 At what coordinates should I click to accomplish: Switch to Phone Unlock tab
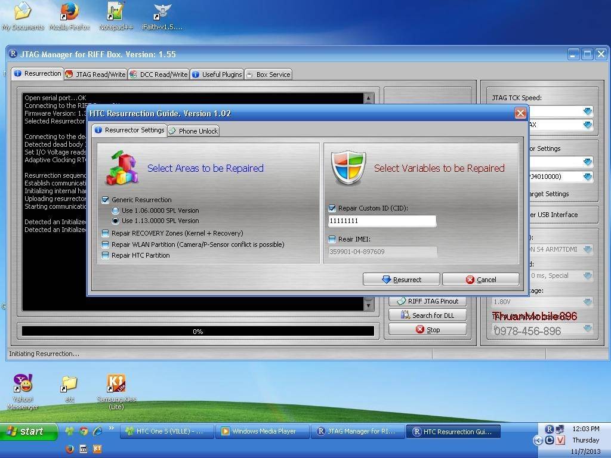(x=194, y=131)
